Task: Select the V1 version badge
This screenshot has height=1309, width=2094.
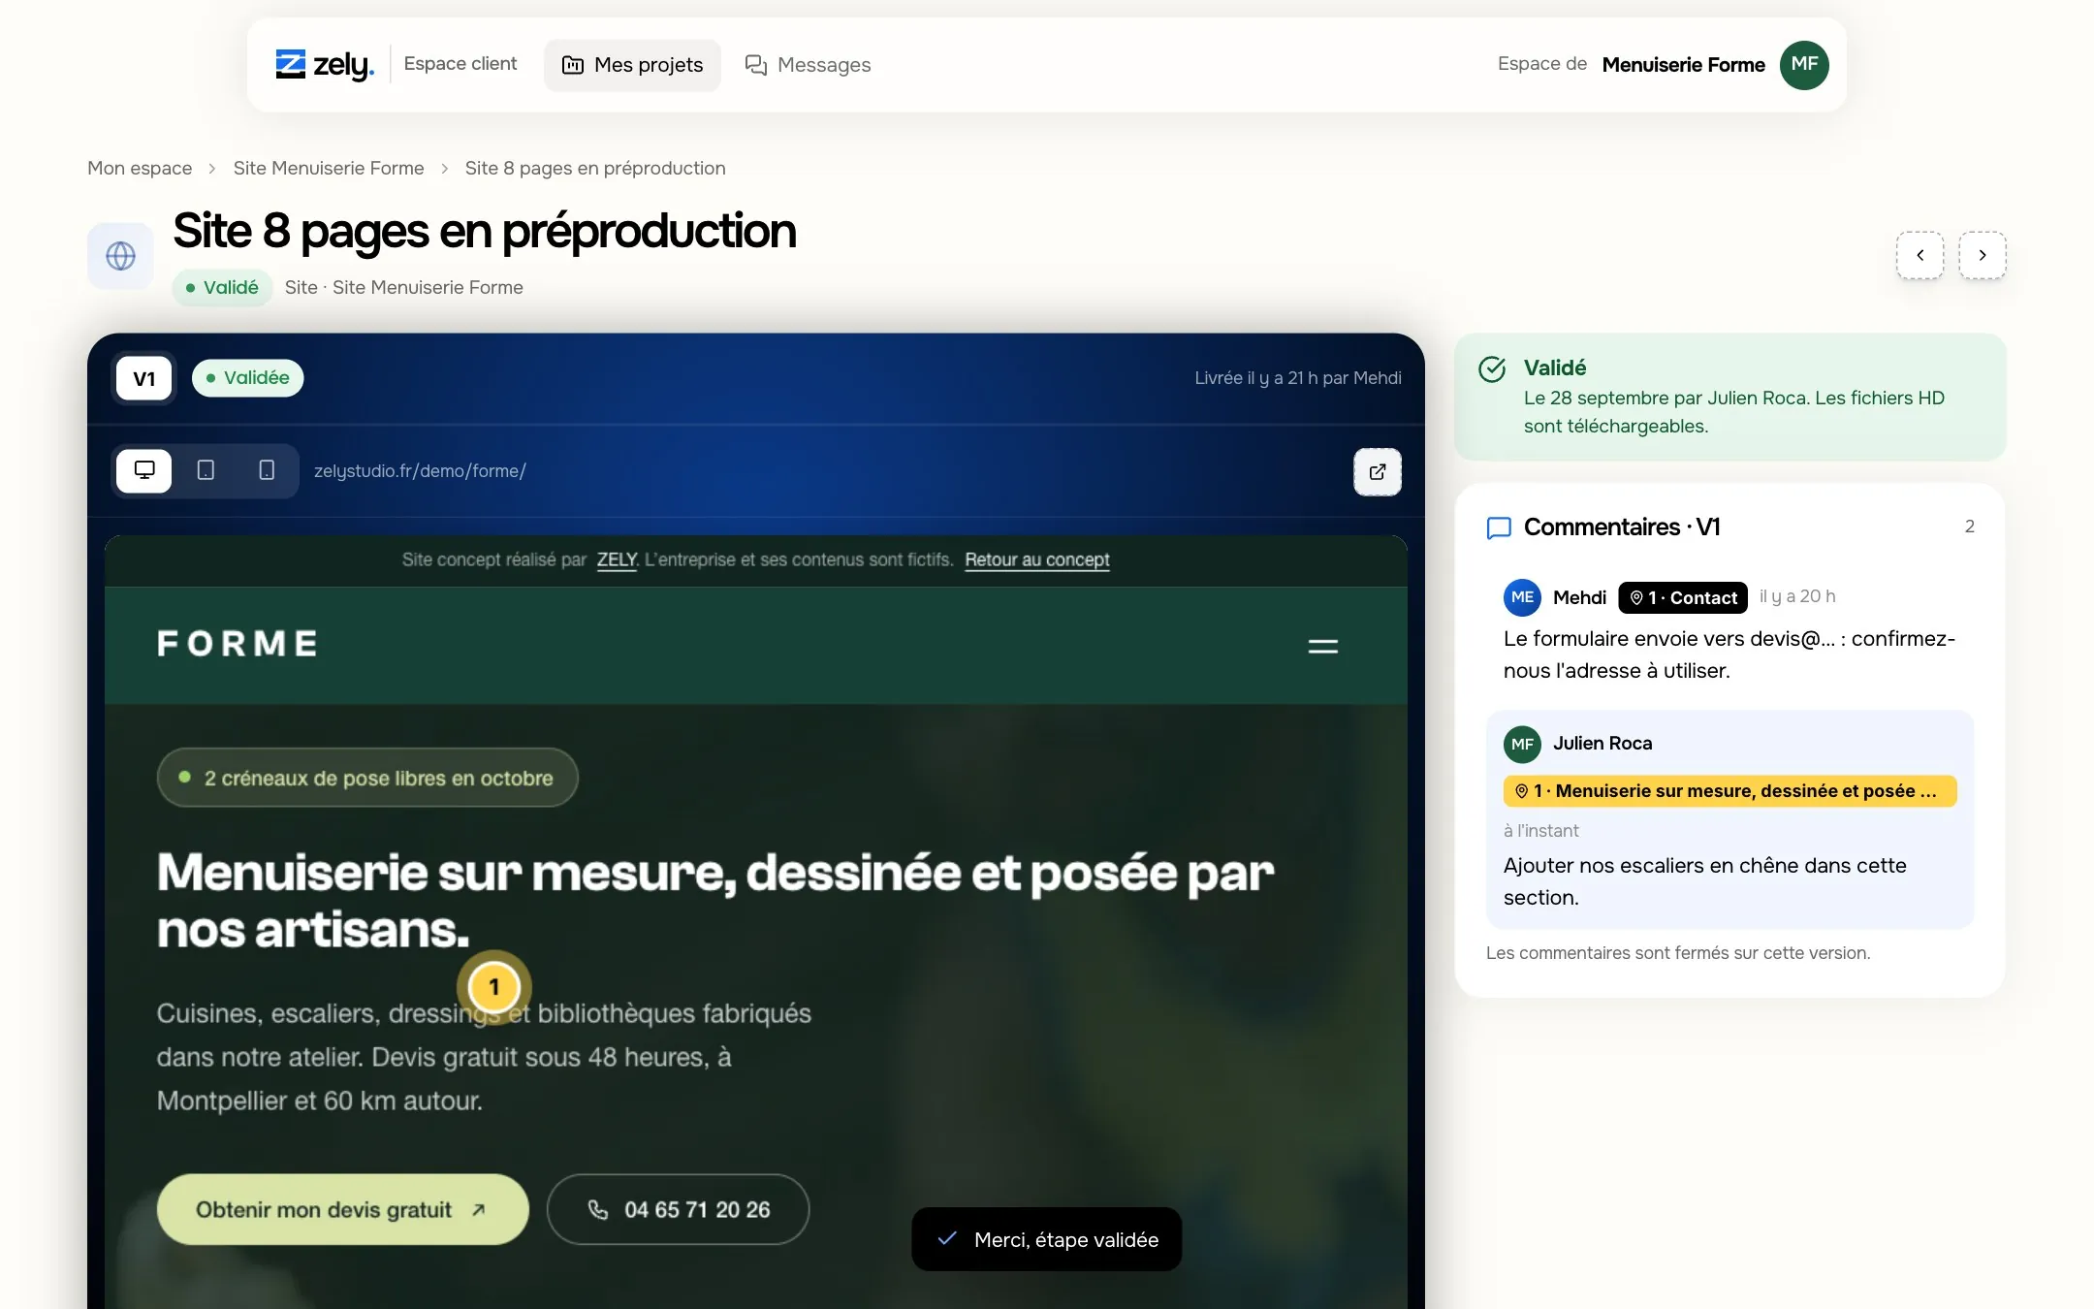Action: [144, 378]
